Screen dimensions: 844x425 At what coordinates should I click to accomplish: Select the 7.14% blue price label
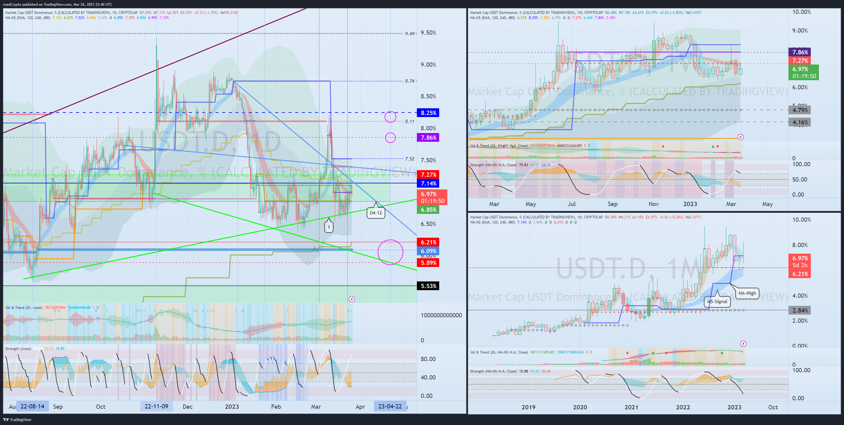pyautogui.click(x=428, y=183)
